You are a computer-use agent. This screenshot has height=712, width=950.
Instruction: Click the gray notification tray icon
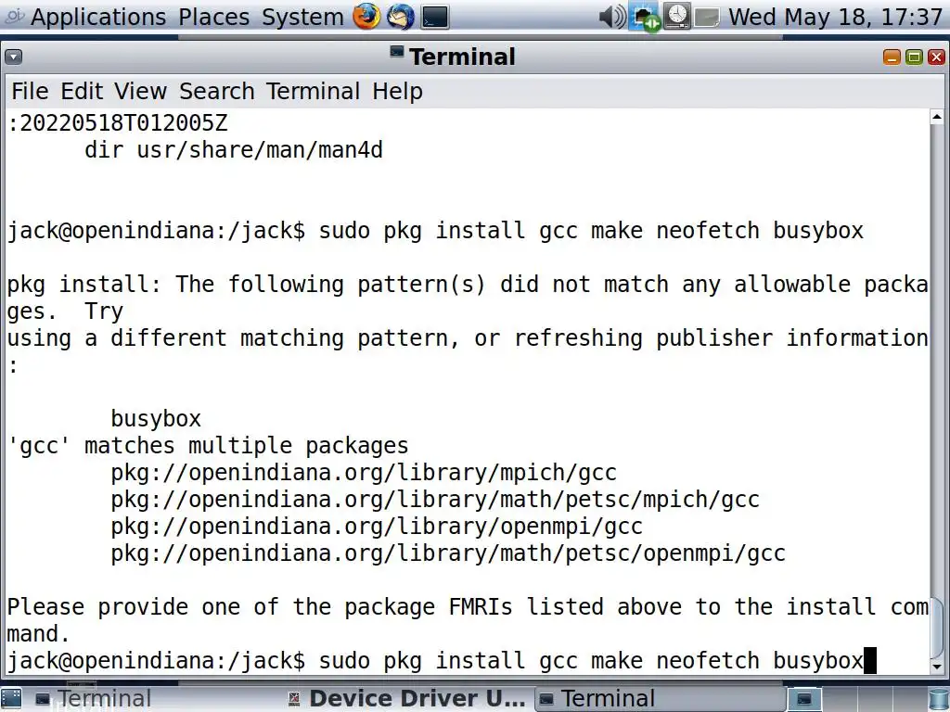706,17
